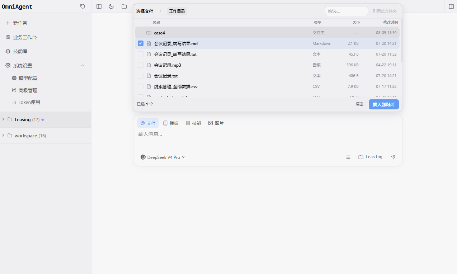The height and width of the screenshot is (274, 457).
Task: Click the refresh icon beside OmniAgent
Action: coord(83,6)
